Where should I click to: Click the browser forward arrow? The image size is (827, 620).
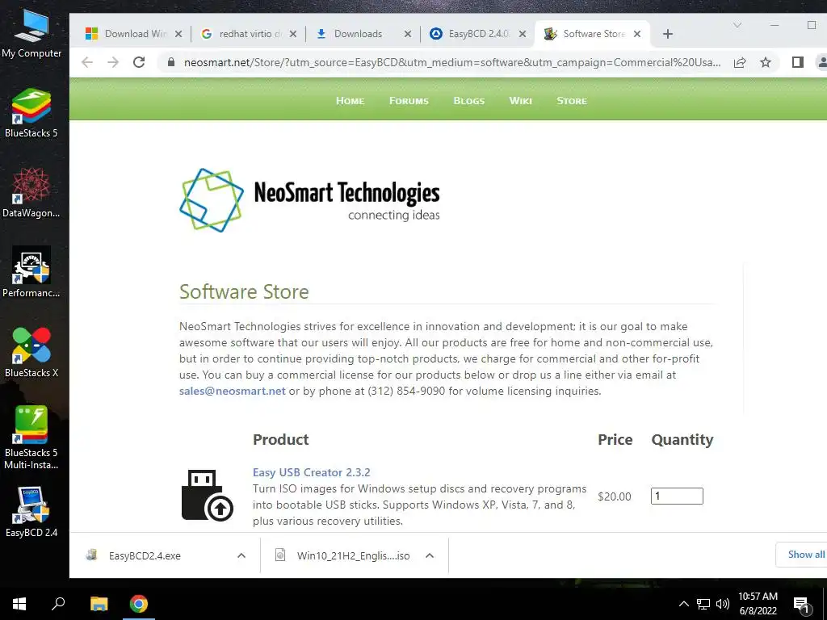click(x=113, y=62)
